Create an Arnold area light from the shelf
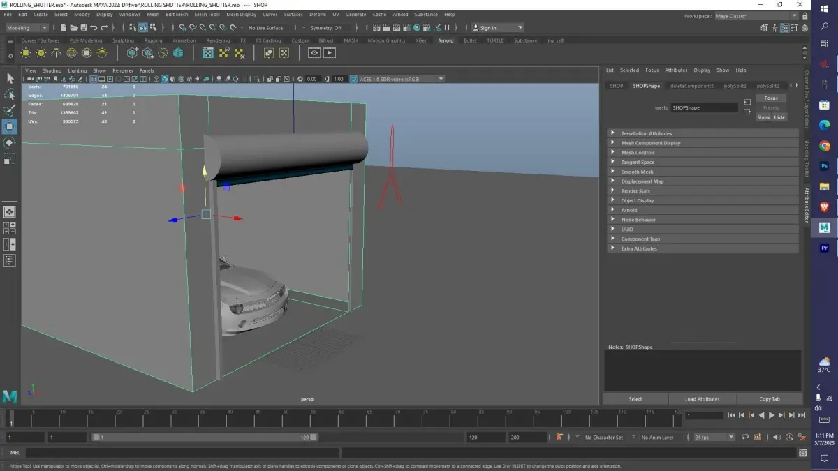The image size is (838, 471). (x=26, y=53)
